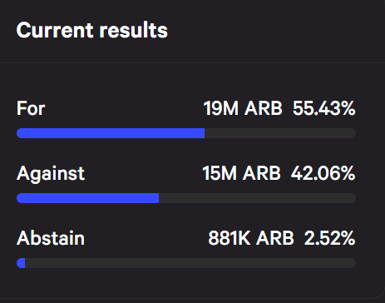Click the filled blue portion of Against bar
The image size is (385, 303).
point(87,198)
